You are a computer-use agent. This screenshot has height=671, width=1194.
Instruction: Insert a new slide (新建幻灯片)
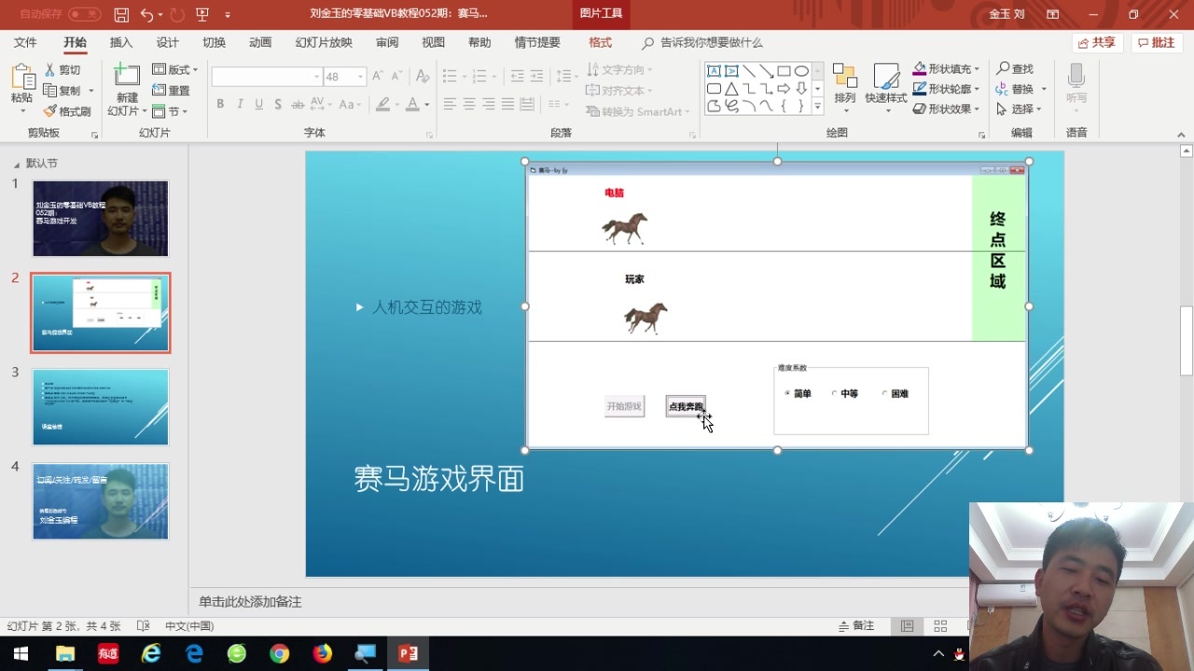click(126, 90)
